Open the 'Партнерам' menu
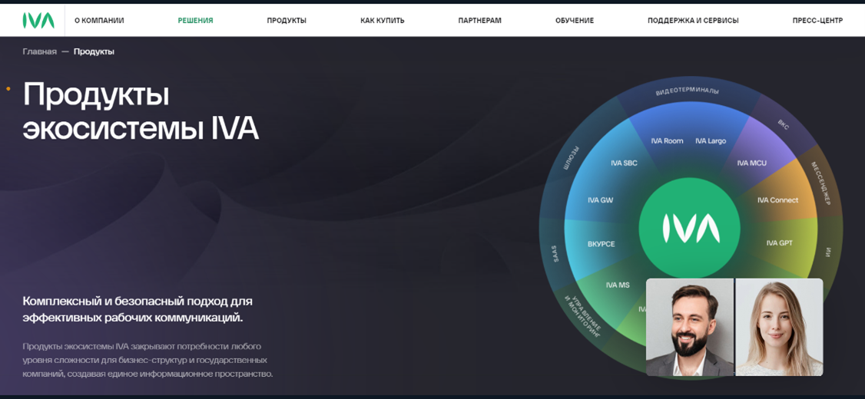Screen dimensions: 865x399 coord(479,21)
